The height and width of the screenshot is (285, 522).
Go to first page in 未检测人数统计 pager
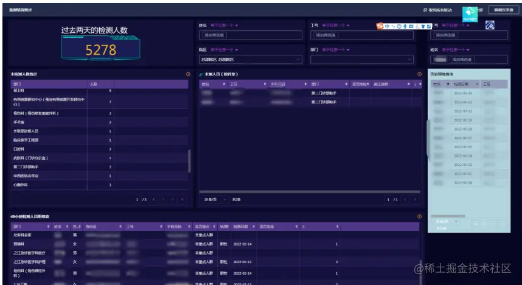[154, 199]
